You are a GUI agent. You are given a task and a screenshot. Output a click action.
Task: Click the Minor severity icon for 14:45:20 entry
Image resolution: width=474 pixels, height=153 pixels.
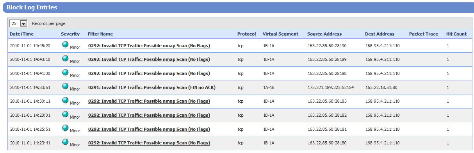[x=66, y=44]
